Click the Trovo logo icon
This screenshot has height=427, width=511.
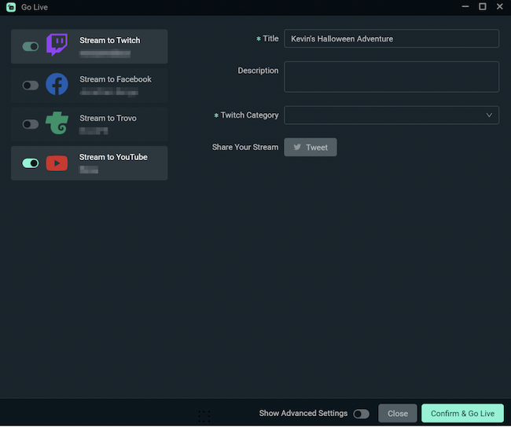point(57,123)
